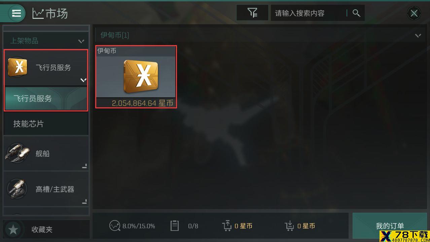The width and height of the screenshot is (430, 242).
Task: Click the weapon icon beside 高槽/主武器
Action: click(x=17, y=189)
